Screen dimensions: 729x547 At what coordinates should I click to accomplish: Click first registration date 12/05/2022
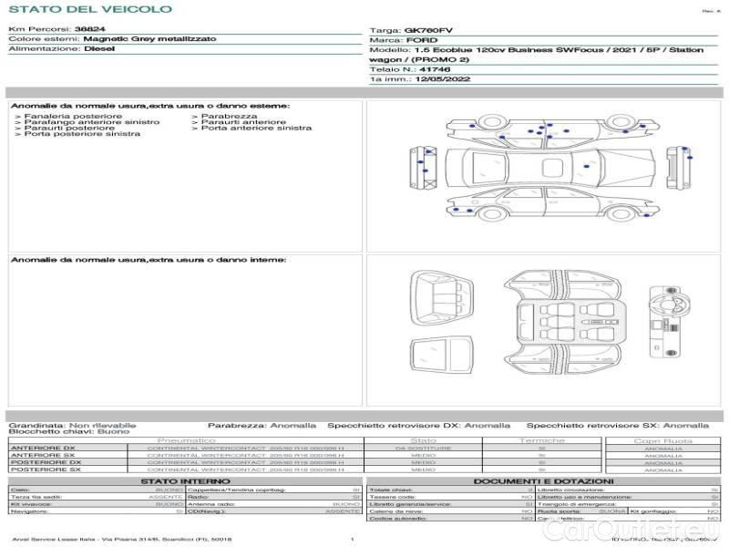(x=443, y=79)
